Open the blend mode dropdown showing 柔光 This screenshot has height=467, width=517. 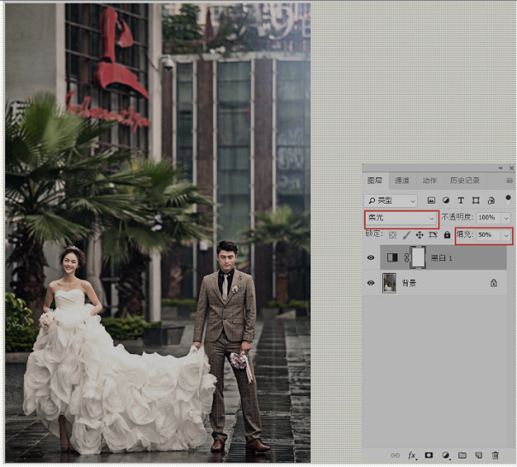(402, 218)
